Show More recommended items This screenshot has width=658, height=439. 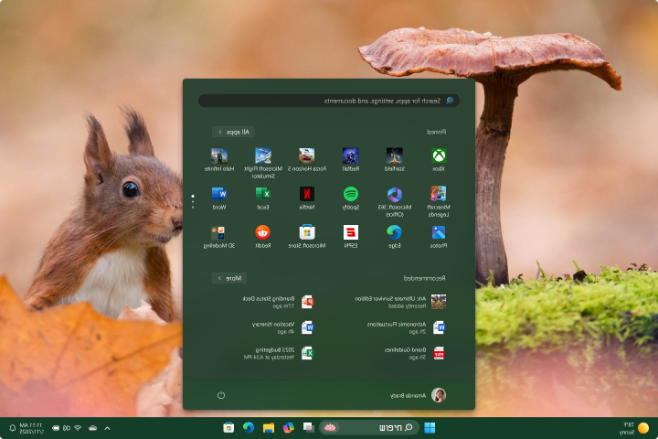tap(229, 278)
